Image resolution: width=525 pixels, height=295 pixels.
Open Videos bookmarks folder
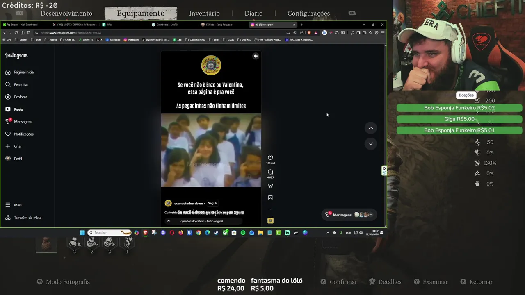(51, 40)
